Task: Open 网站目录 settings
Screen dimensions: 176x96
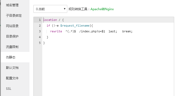Action: [x=12, y=26]
